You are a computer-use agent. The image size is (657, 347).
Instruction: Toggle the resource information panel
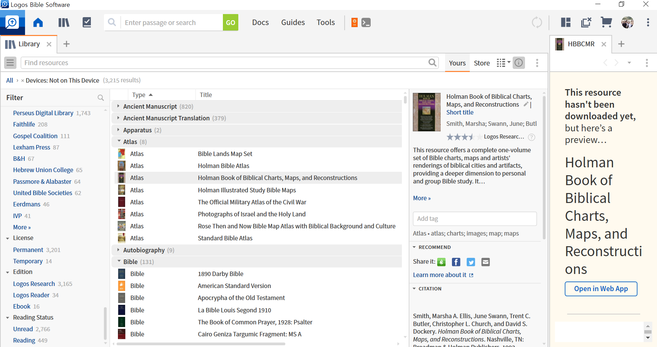[519, 63]
